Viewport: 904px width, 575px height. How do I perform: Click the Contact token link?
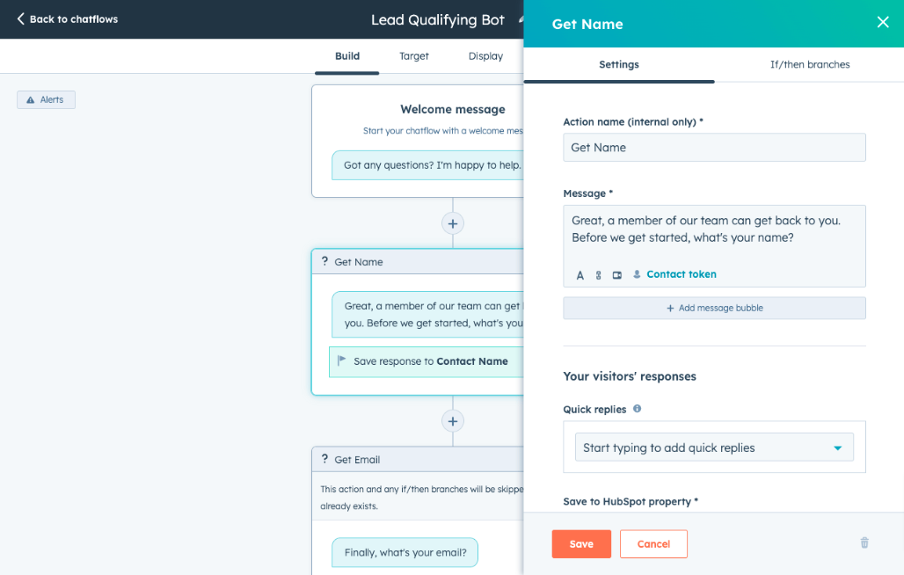[681, 273]
